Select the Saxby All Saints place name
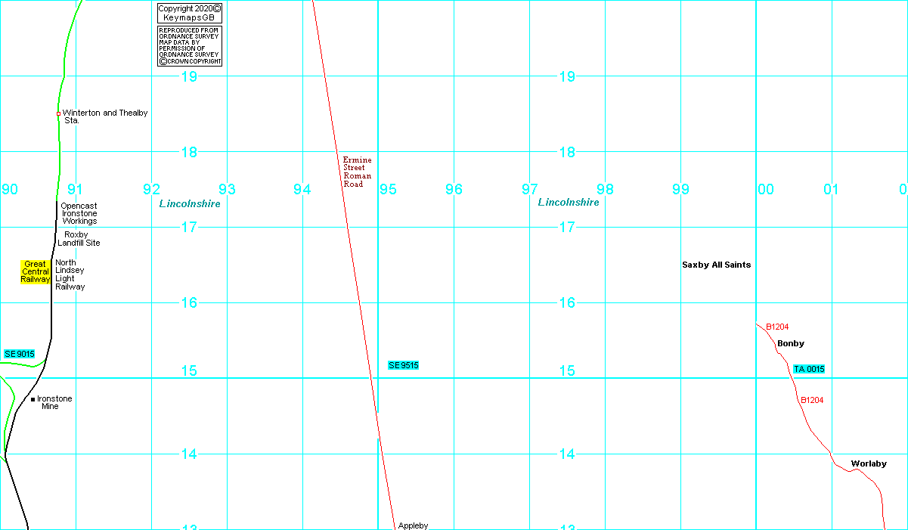The height and width of the screenshot is (530, 908). click(x=716, y=265)
